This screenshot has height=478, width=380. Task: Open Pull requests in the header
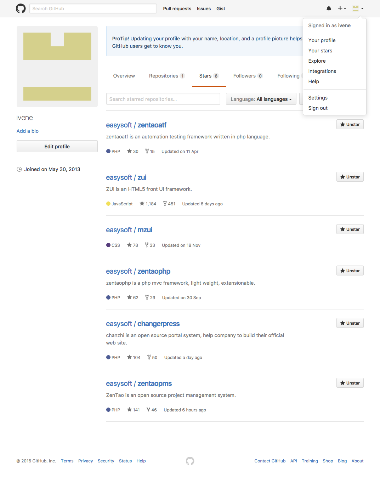(177, 8)
